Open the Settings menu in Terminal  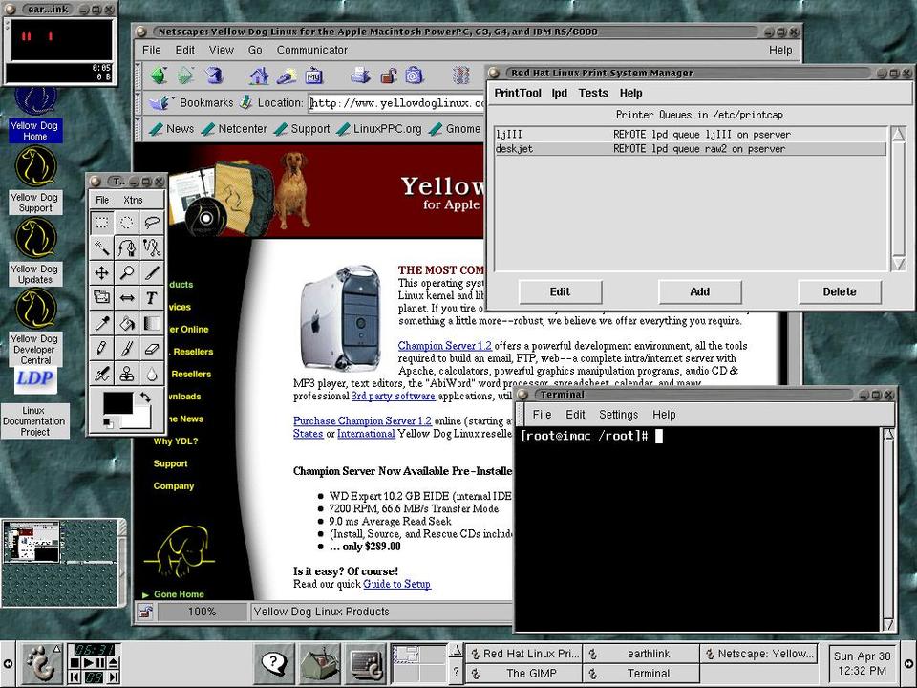(x=618, y=415)
